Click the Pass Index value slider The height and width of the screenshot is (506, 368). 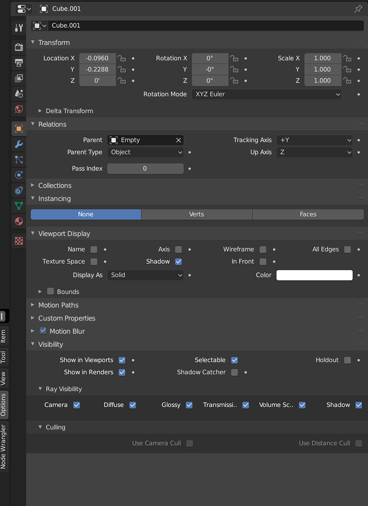[146, 169]
